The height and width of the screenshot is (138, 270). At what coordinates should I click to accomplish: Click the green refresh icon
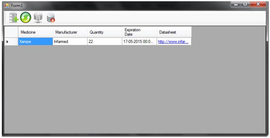[x=26, y=18]
